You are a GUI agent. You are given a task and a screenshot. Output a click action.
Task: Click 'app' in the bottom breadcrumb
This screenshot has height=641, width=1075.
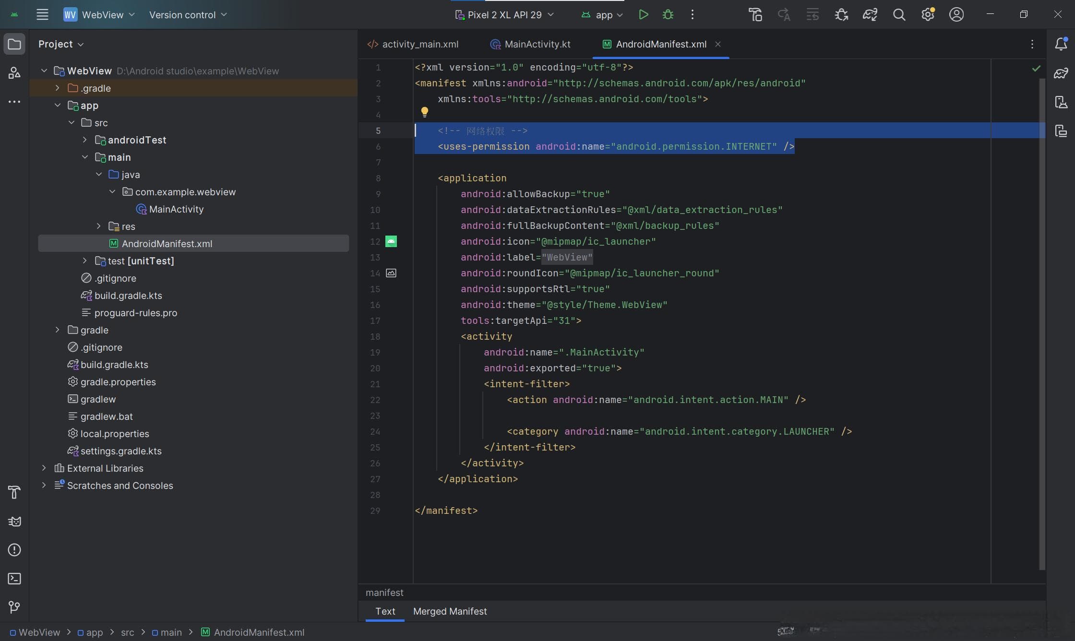point(95,632)
